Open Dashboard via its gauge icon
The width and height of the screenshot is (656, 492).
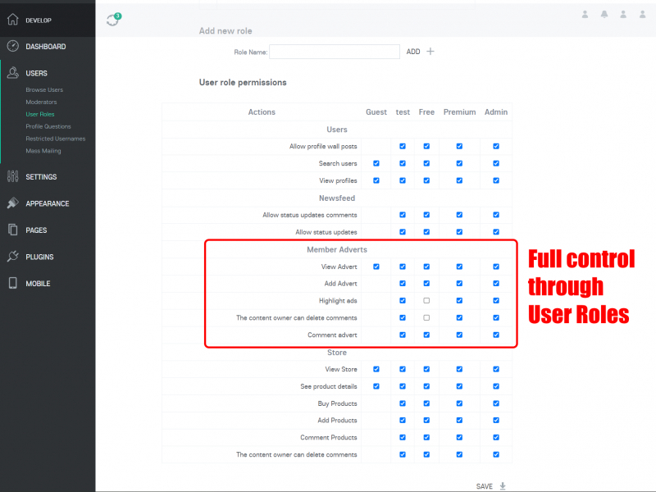12,47
